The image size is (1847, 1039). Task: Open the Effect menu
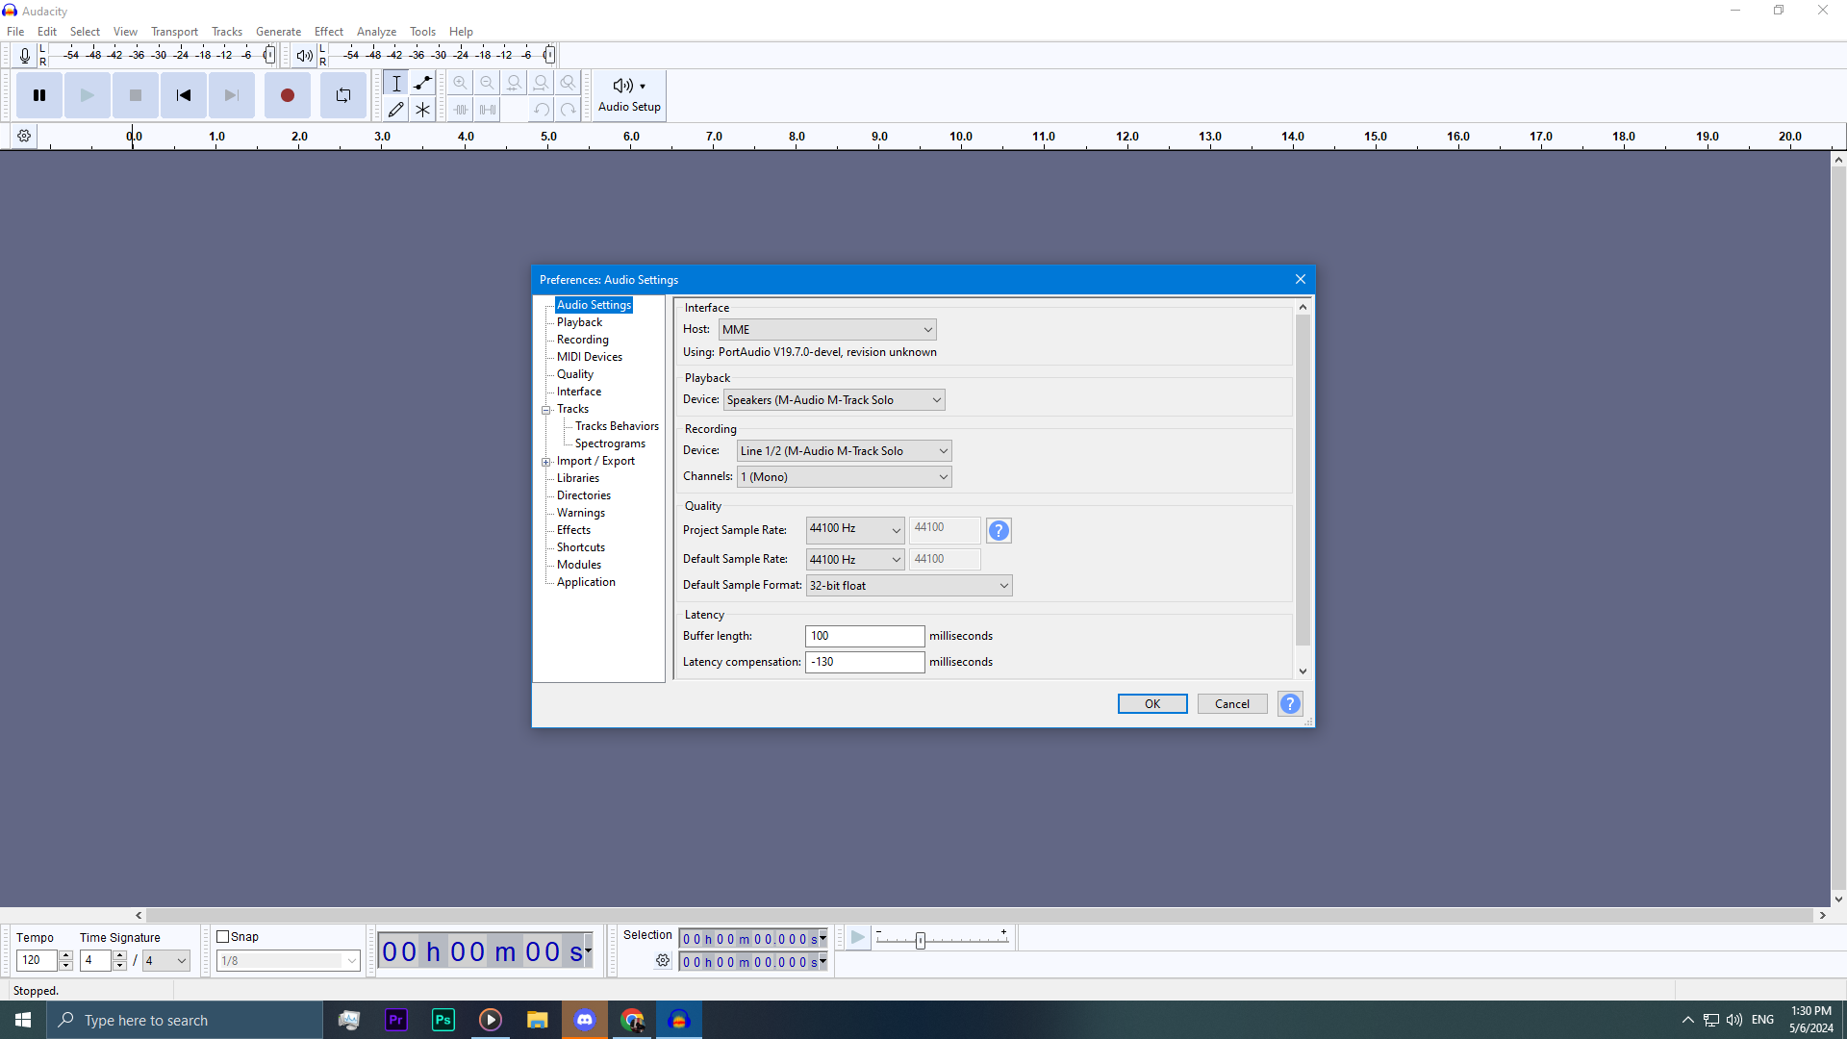[x=328, y=31]
